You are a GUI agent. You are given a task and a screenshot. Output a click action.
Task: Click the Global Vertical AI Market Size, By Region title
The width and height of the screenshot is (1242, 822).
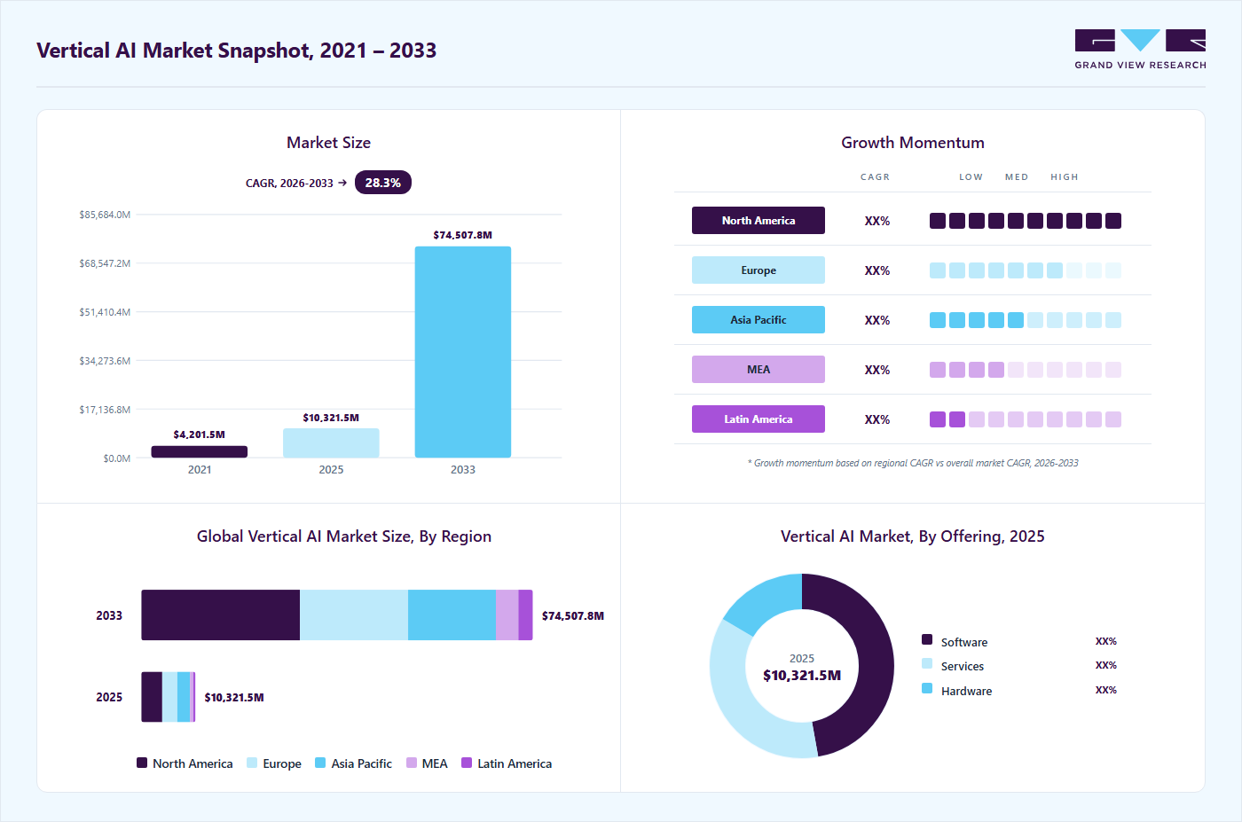(344, 536)
